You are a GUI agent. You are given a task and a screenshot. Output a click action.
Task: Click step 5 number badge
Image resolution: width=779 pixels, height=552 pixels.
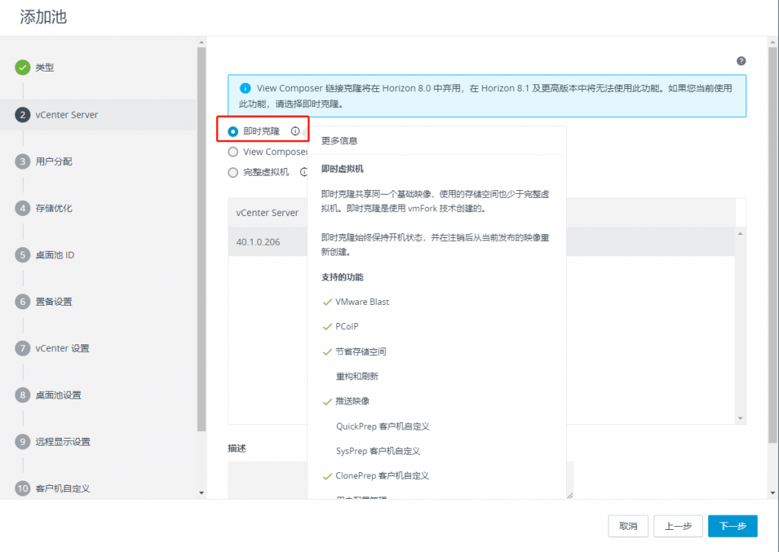[x=22, y=255]
